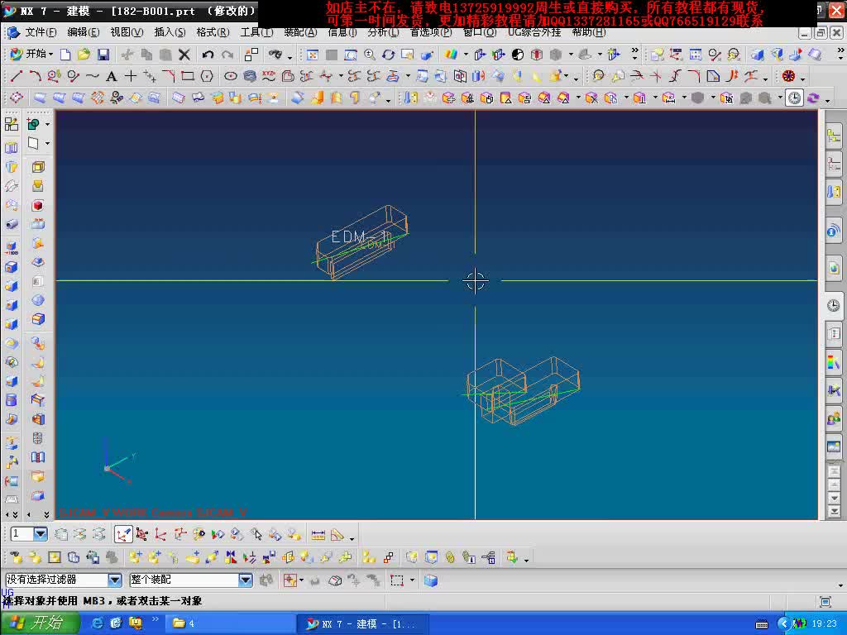The height and width of the screenshot is (635, 847).
Task: Undo the last action
Action: [208, 55]
